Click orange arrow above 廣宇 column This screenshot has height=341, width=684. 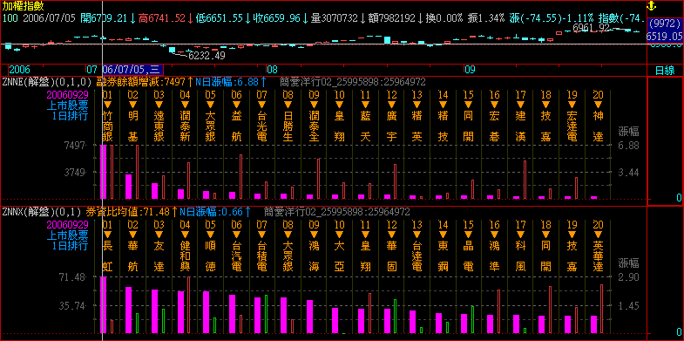(391, 105)
